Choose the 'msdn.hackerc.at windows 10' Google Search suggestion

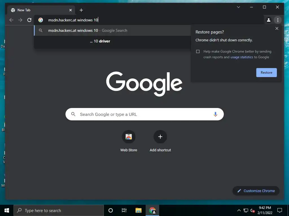coord(112,30)
